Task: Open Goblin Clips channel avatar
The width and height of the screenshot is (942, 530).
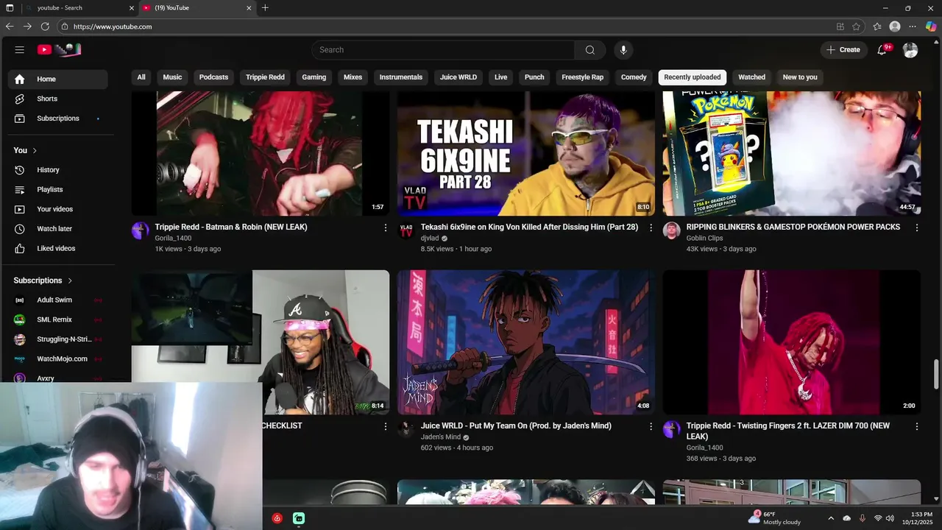Action: click(672, 230)
